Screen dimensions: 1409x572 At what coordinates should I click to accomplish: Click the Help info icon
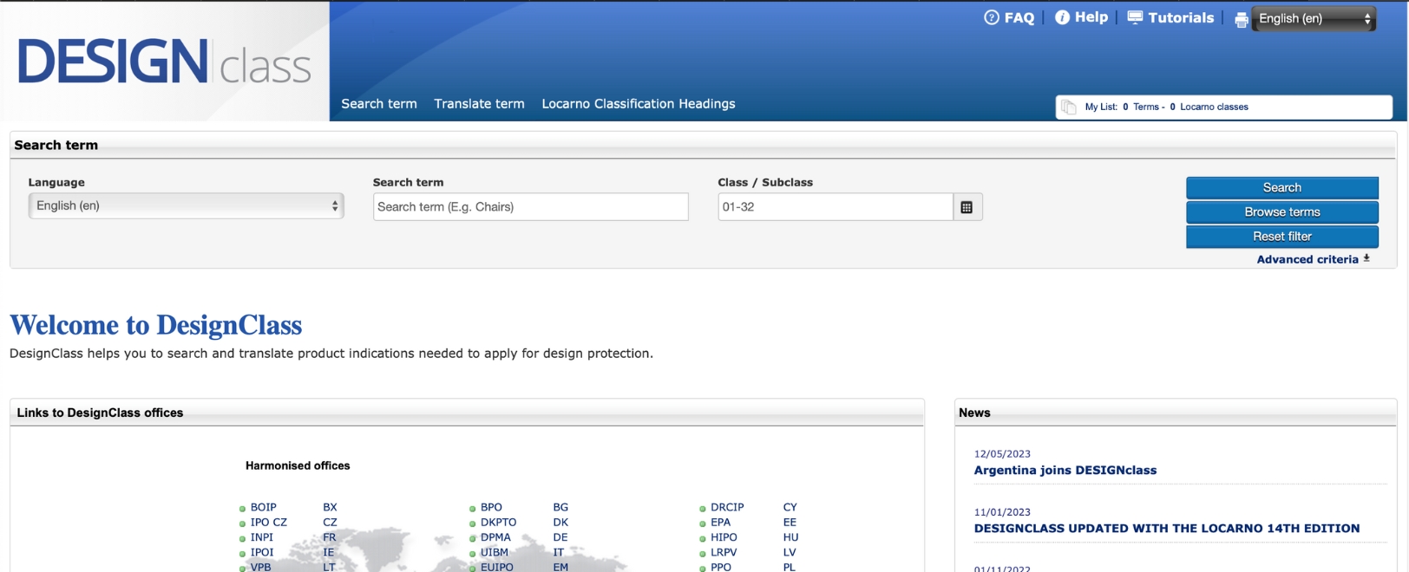pos(1062,17)
